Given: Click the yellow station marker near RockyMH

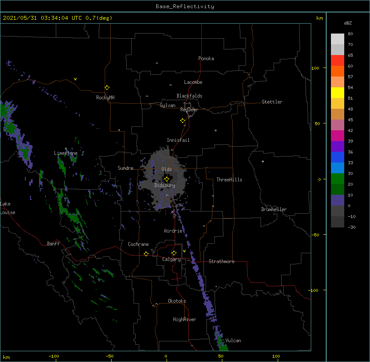Looking at the screenshot, I should tap(107, 88).
